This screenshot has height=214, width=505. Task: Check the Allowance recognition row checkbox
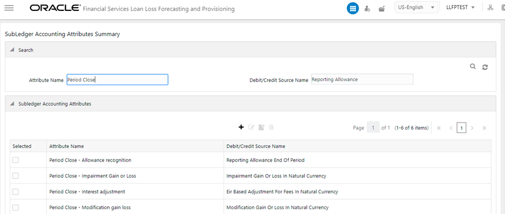coord(15,160)
